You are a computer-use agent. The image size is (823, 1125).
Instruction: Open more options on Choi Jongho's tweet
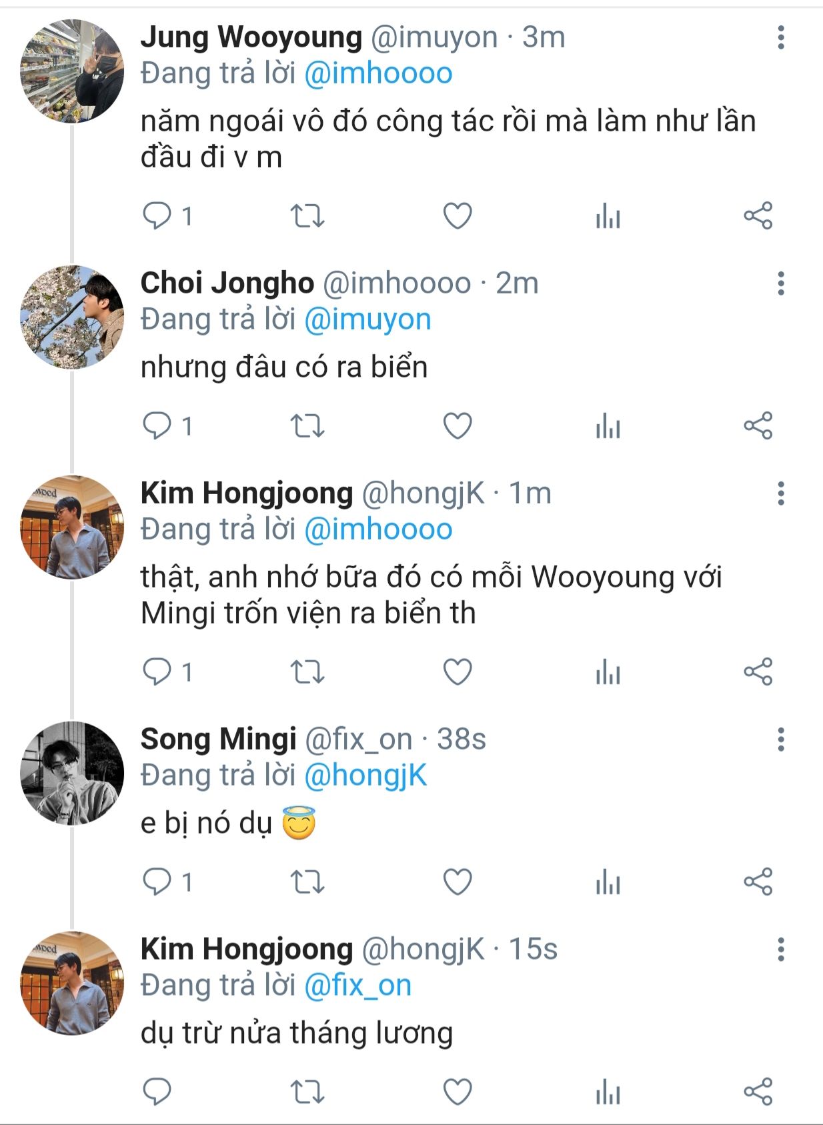coord(781,283)
